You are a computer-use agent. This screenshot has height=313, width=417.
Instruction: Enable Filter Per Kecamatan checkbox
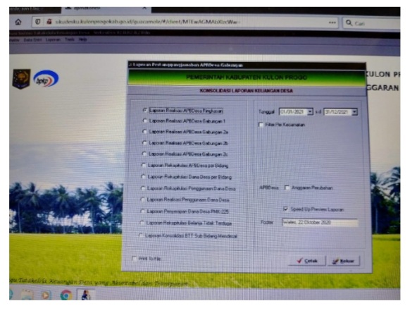pyautogui.click(x=261, y=125)
